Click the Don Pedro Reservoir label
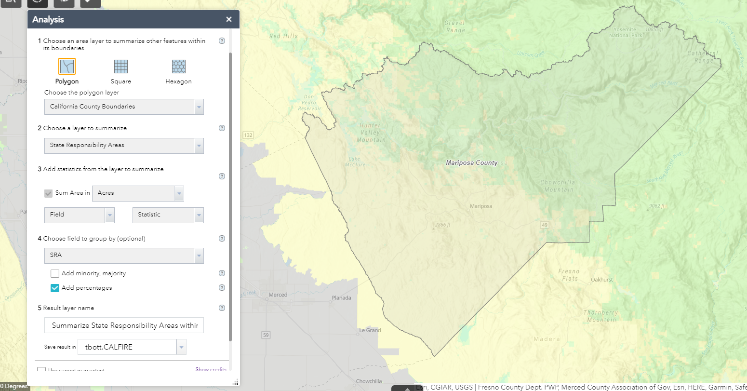 309,103
